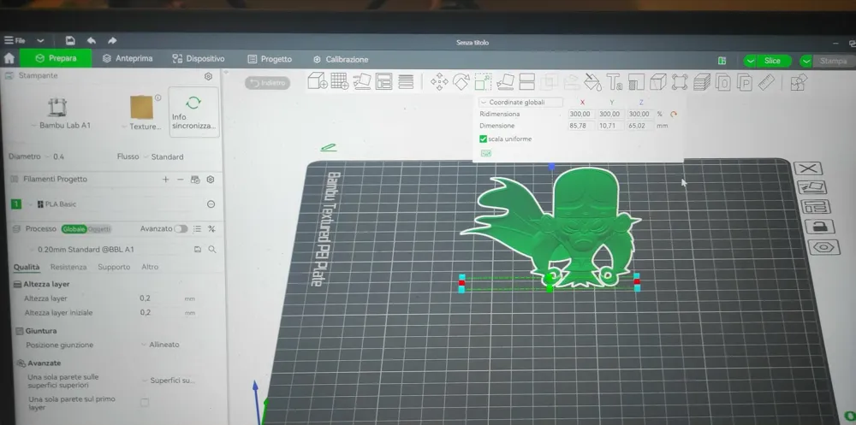Open the Bambu Lab A1 printer dropdown
The image size is (856, 425).
point(61,126)
